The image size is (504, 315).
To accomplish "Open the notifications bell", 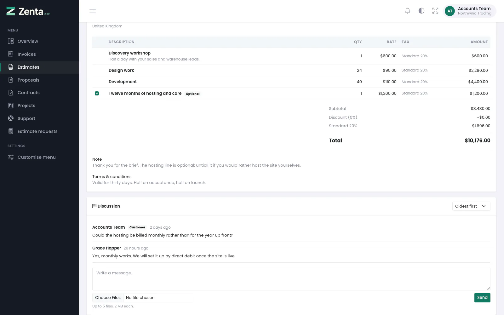I will pos(408,11).
